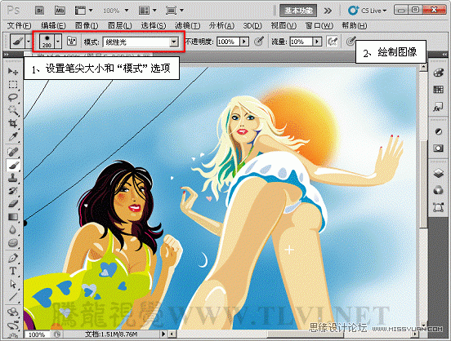The width and height of the screenshot is (451, 341).
Task: Collapse the right panel dock arrows
Action: [445, 55]
